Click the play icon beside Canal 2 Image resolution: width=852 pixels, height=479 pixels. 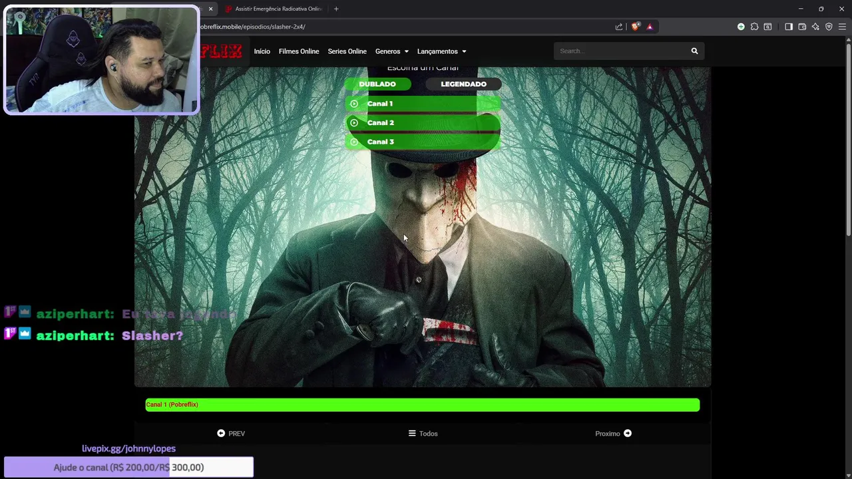click(354, 122)
